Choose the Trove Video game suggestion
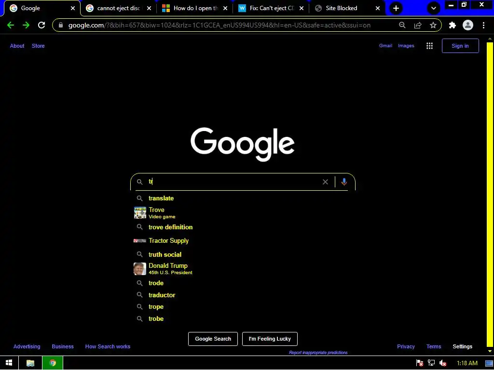This screenshot has width=494, height=370. (x=243, y=212)
